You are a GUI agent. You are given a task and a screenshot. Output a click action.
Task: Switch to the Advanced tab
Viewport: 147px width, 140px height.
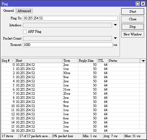(x=24, y=11)
